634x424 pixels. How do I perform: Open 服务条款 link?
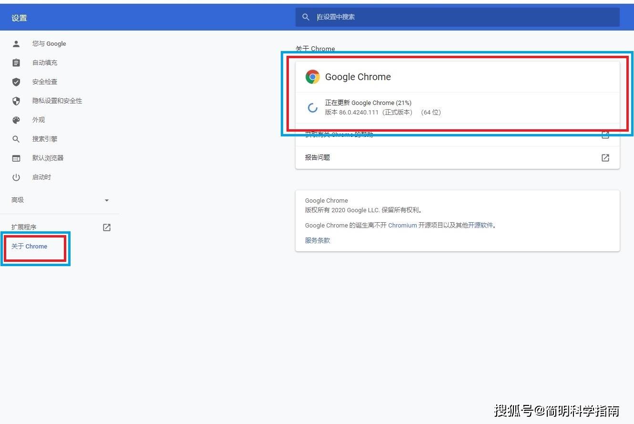click(317, 240)
